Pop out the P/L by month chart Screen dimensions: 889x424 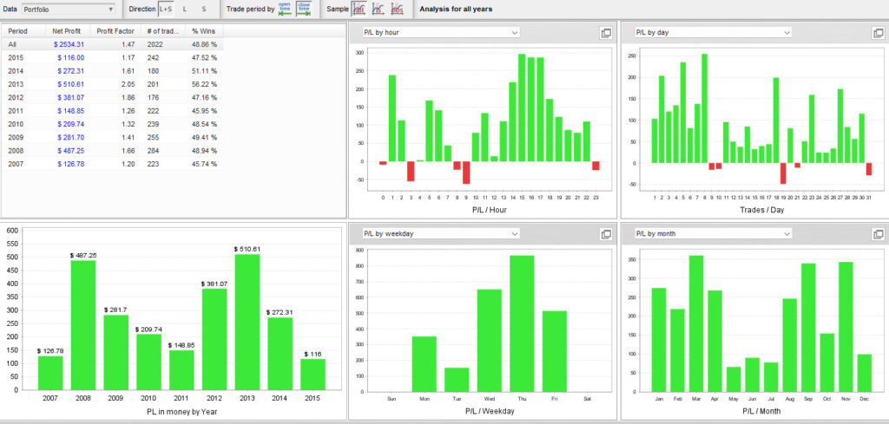(879, 234)
